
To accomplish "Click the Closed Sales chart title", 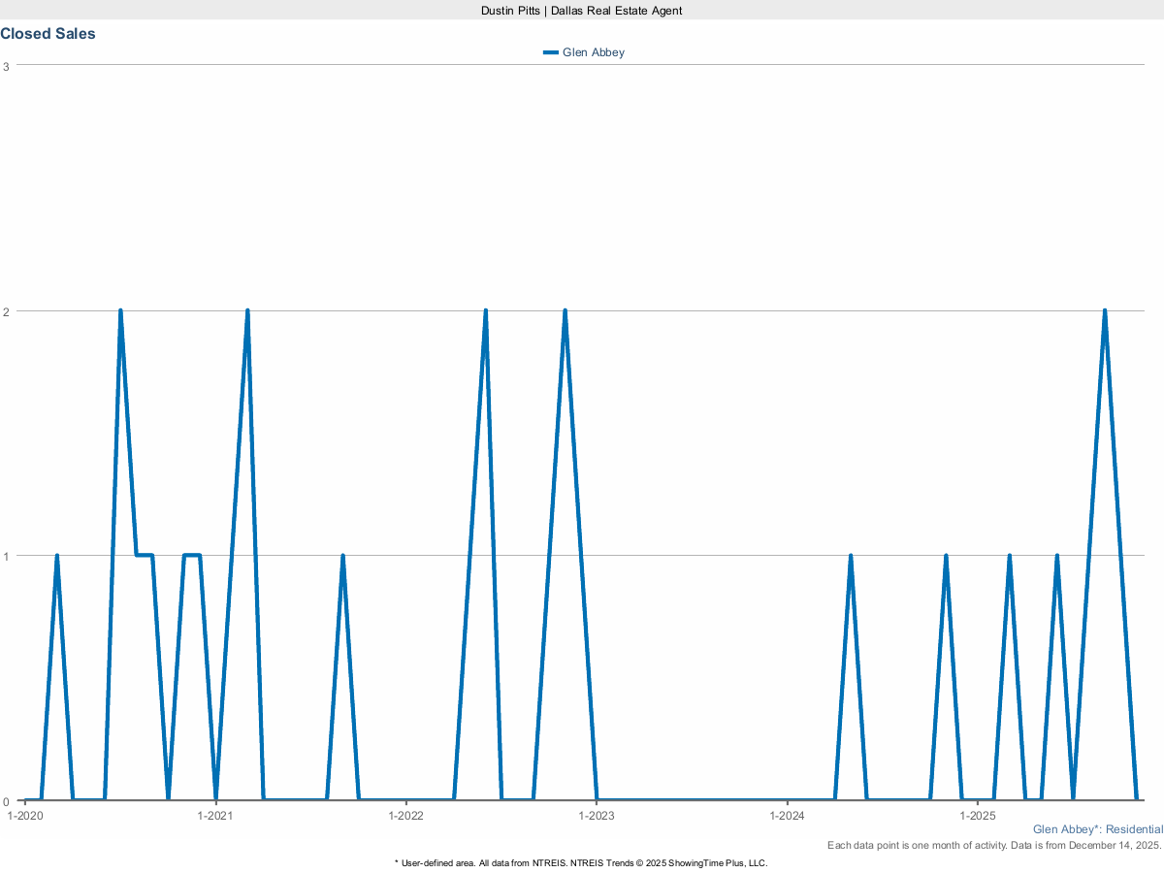I will (48, 34).
